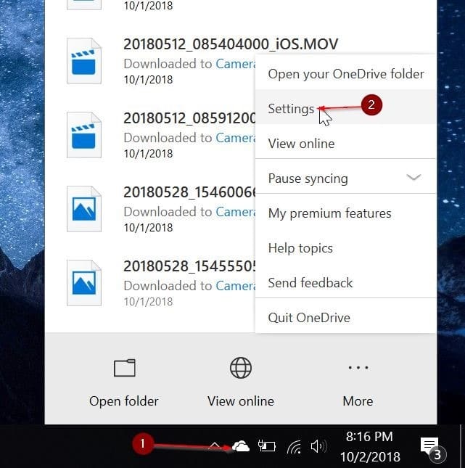The height and width of the screenshot is (468, 465).
Task: Expand the Pause syncing chevron arrow
Action: tap(413, 178)
